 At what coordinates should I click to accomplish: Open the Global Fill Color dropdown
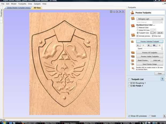[153, 30]
